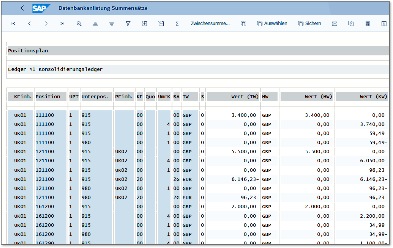Open the filter funnel icon

pos(128,24)
